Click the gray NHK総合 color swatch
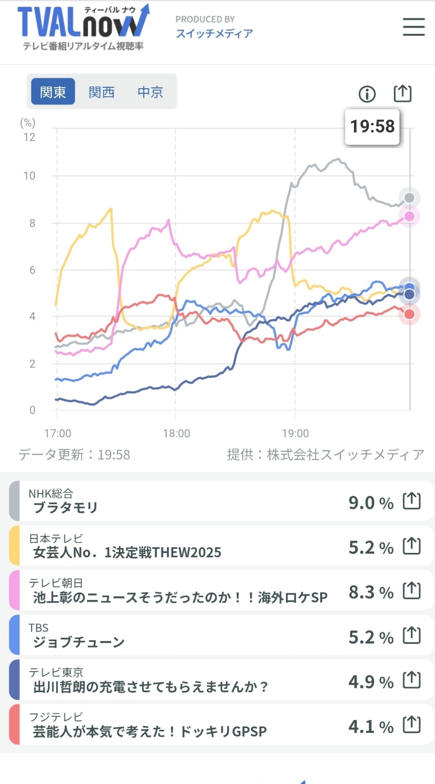 click(x=14, y=501)
